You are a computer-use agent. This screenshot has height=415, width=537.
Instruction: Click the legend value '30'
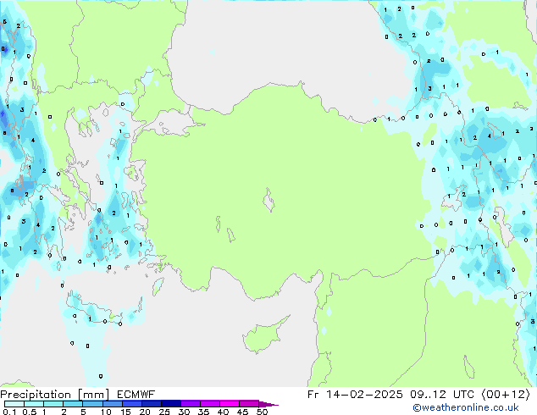[184, 412]
